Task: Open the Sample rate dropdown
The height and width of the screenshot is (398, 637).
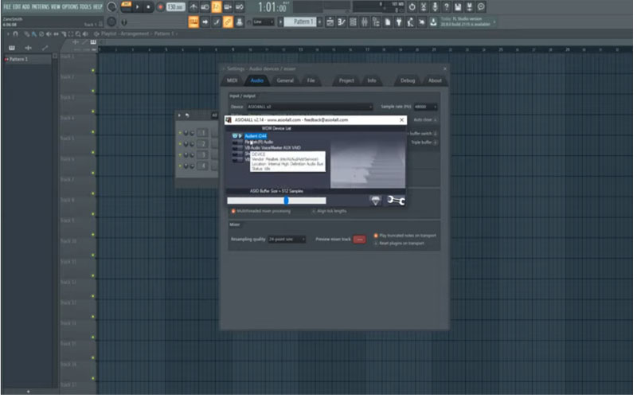Action: coord(425,107)
